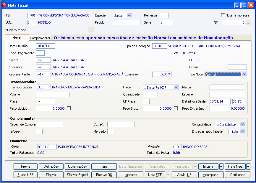Screen dimensions: 256x183
Task: Click the Imprimir button
Action: [x=208, y=166]
